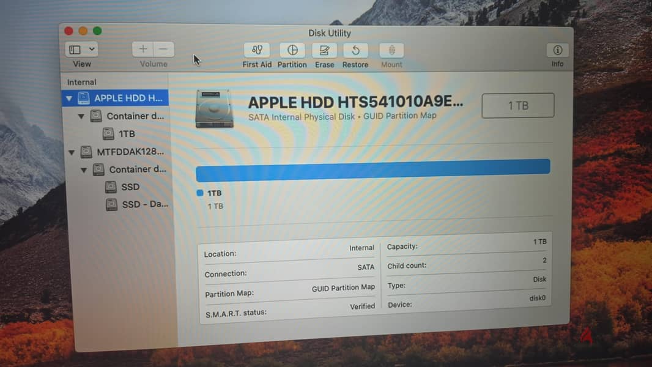Collapse the APPLE HDD disk tree
This screenshot has height=367, width=652.
[69, 98]
